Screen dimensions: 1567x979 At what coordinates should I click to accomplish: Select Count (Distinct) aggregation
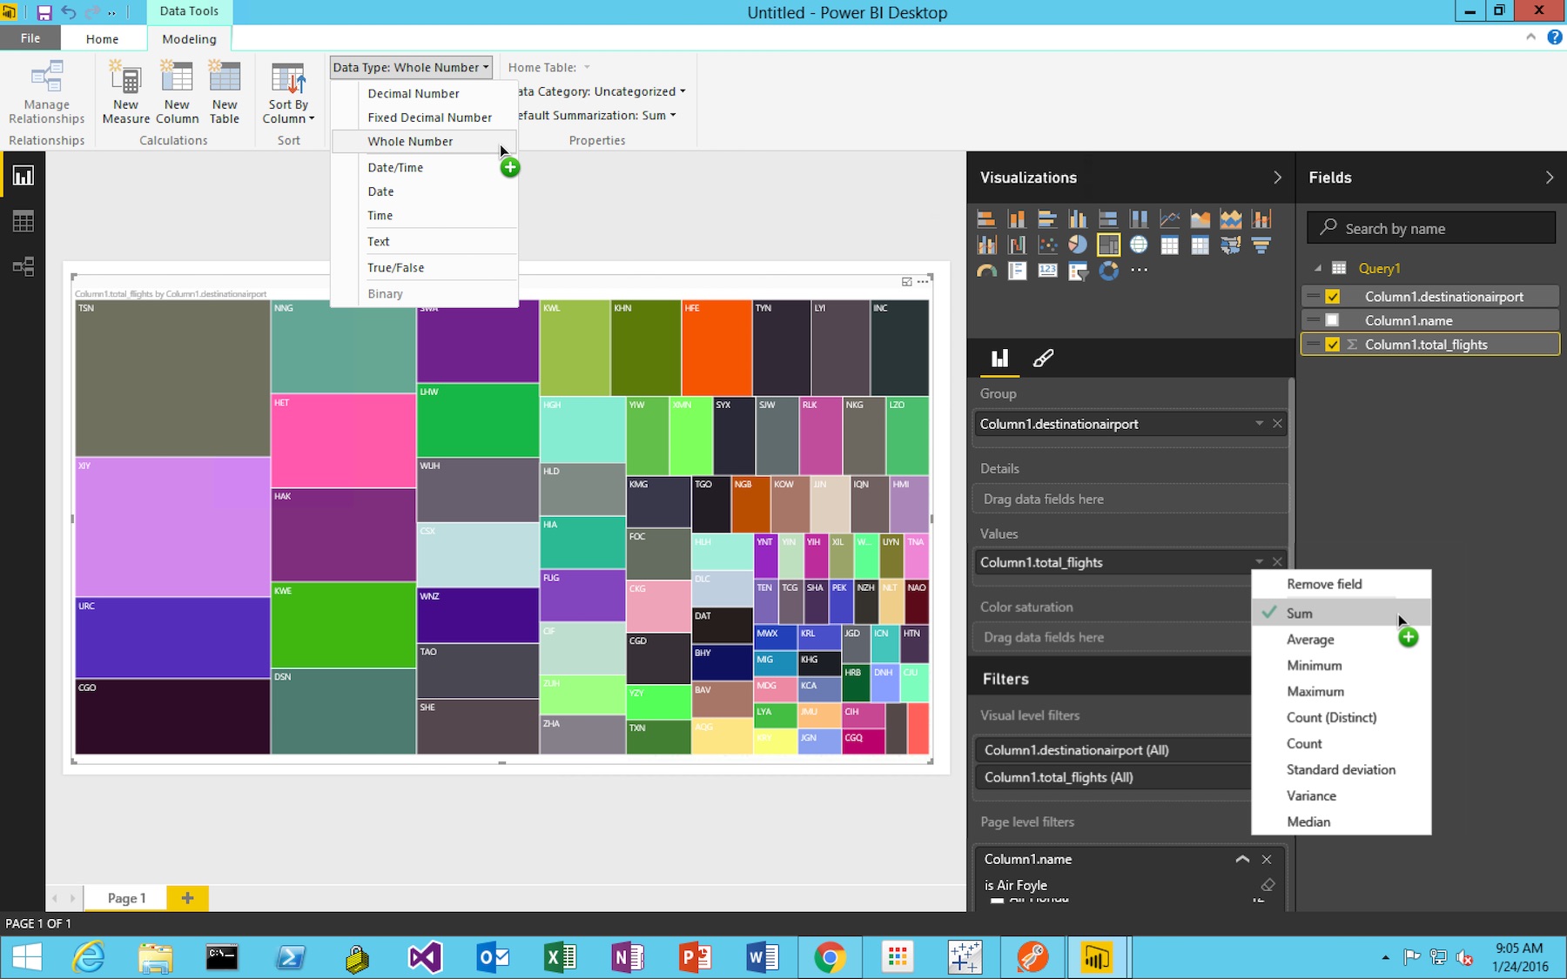tap(1332, 718)
